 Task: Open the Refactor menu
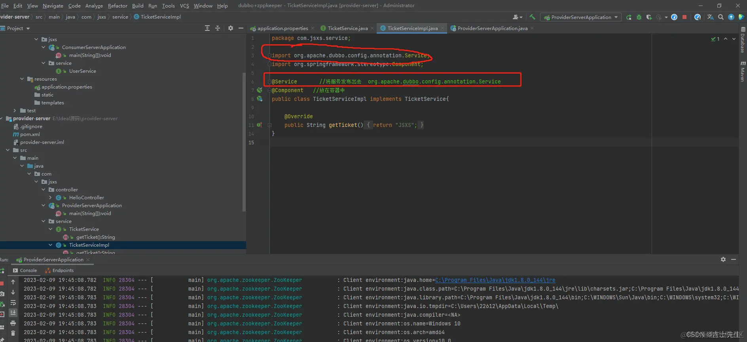(x=118, y=6)
